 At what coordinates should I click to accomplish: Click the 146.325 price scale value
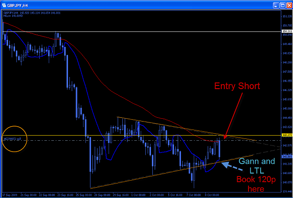click(x=287, y=90)
